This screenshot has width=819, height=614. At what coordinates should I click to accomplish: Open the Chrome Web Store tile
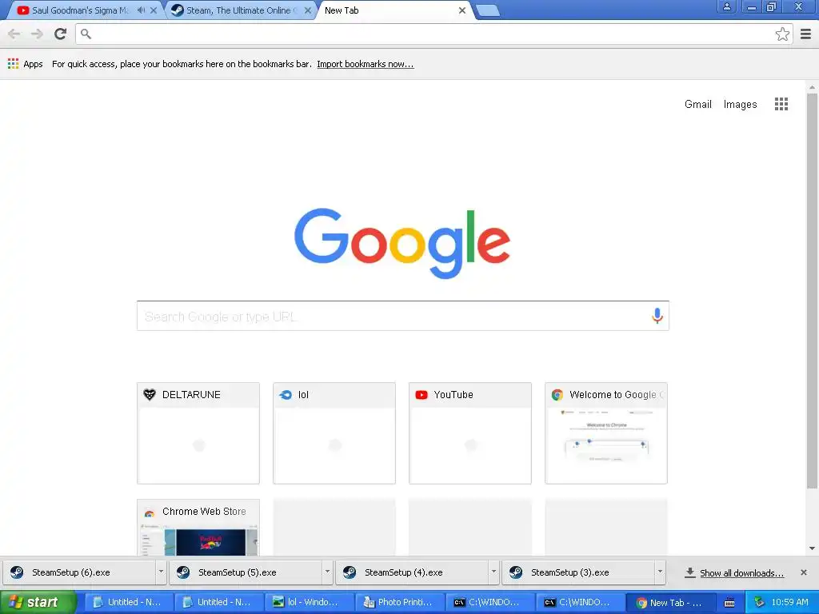[x=198, y=528]
